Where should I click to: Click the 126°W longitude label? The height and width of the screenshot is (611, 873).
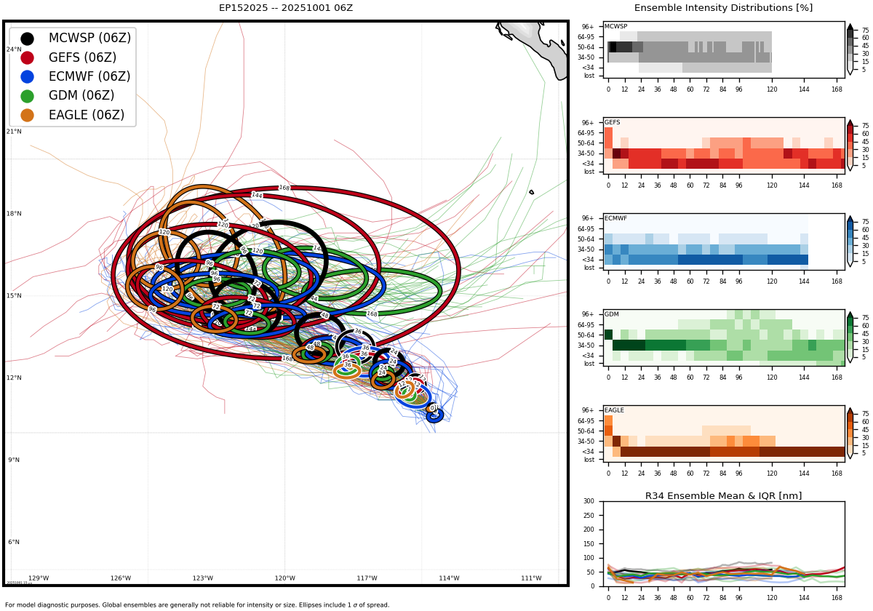121,578
